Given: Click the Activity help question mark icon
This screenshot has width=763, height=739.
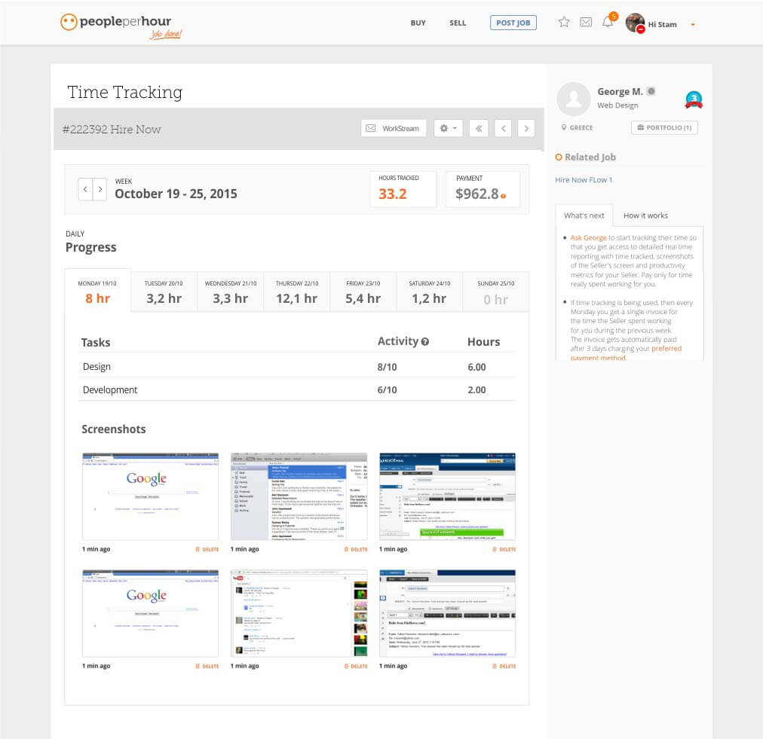Looking at the screenshot, I should [425, 342].
